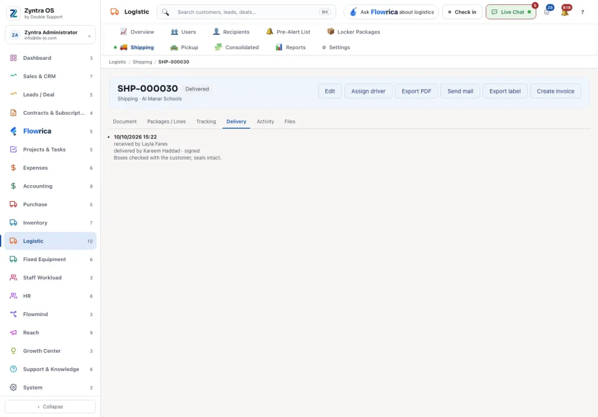This screenshot has width=598, height=417.
Task: Open the Recipients menu item
Action: coord(231,32)
